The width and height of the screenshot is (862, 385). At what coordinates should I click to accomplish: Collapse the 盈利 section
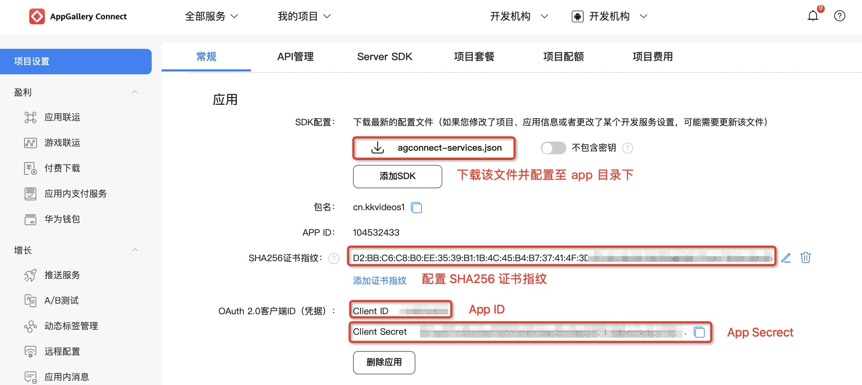pyautogui.click(x=135, y=92)
